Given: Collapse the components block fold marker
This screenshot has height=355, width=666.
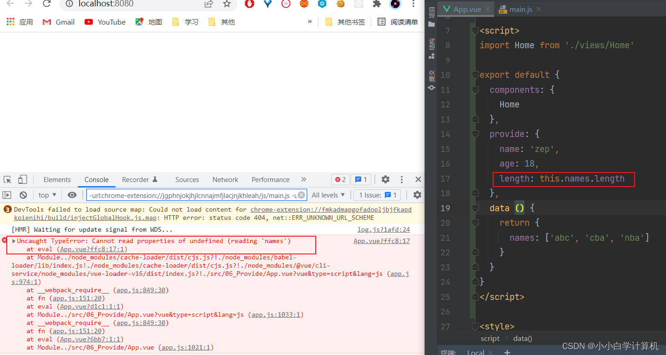Looking at the screenshot, I should tap(475, 90).
